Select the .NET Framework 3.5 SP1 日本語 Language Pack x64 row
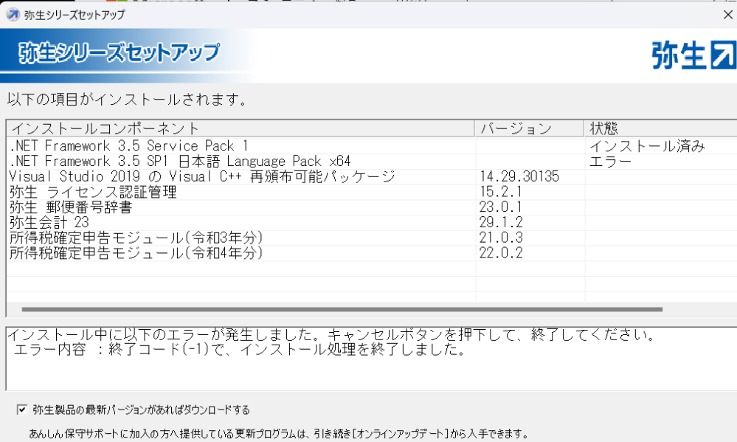737x442 pixels. click(x=372, y=162)
